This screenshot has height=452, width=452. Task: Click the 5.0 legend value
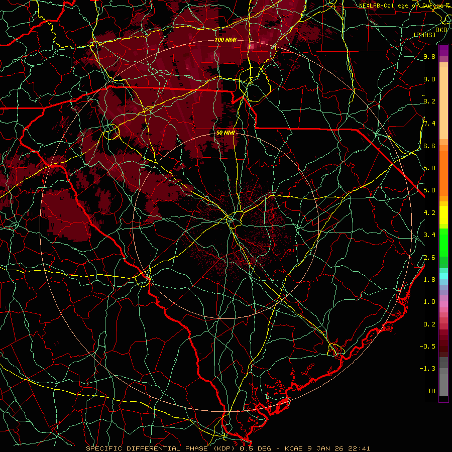[429, 190]
